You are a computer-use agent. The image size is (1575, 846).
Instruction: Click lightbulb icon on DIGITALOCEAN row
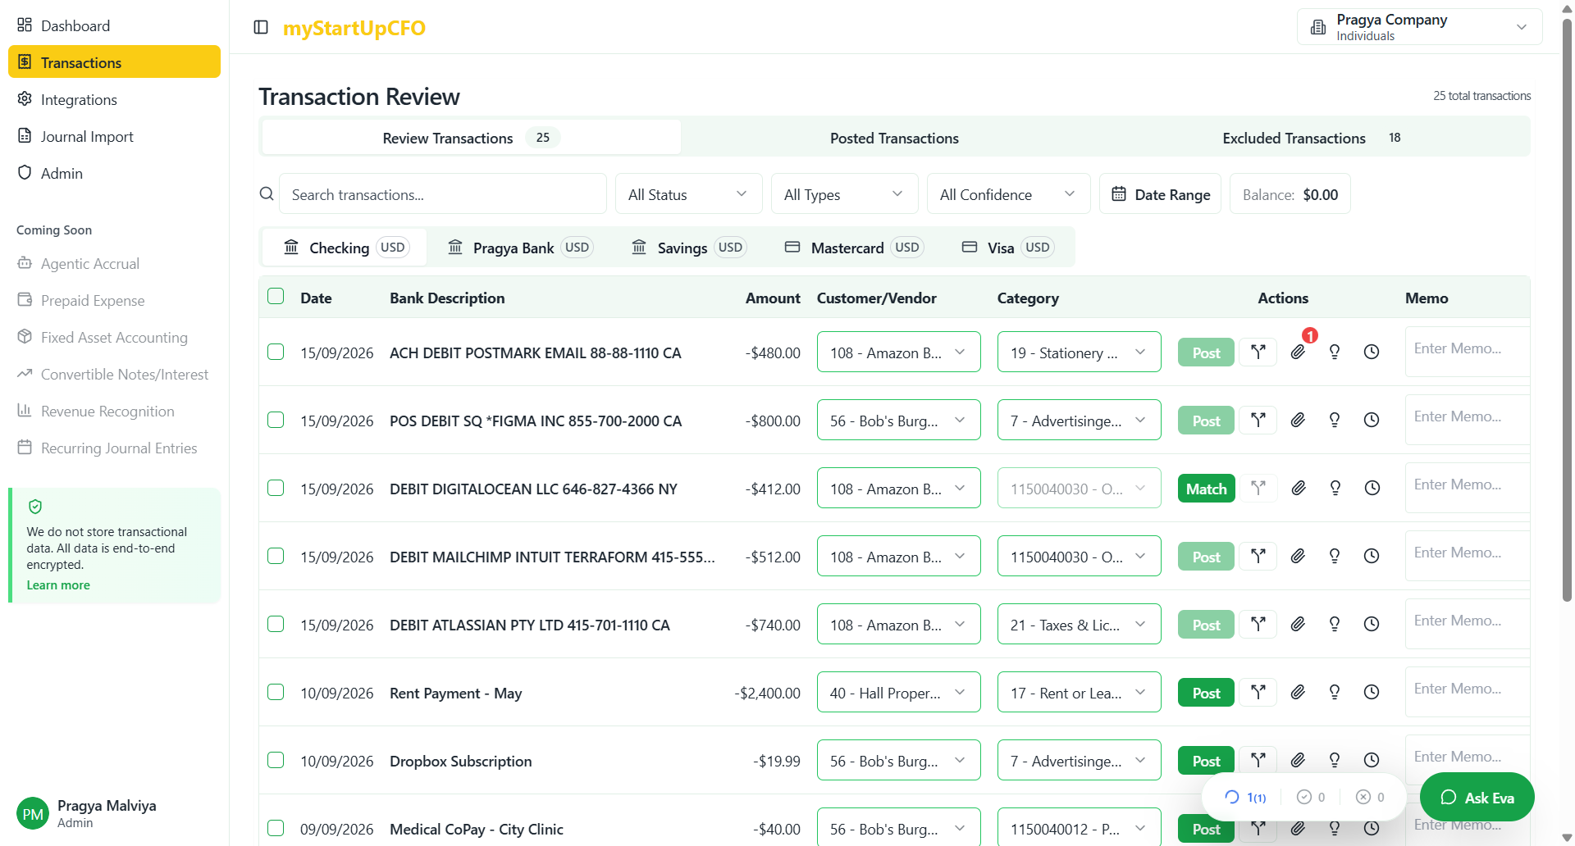point(1335,489)
